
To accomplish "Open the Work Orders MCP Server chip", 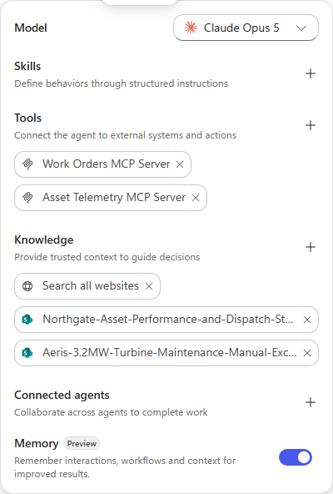I will point(102,164).
